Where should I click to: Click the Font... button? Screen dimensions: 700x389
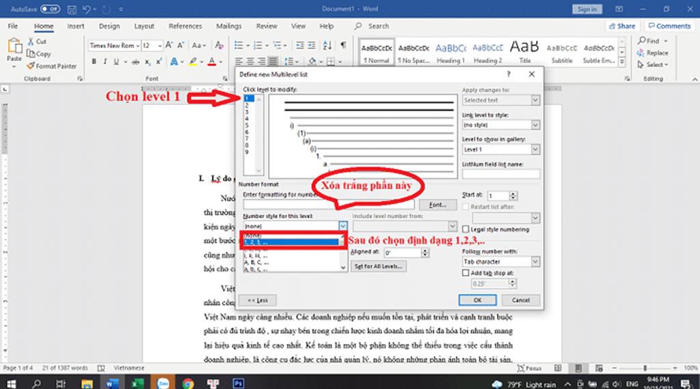(x=437, y=205)
